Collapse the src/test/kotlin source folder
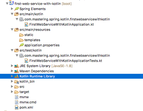The height and width of the screenshot is (111, 143). coord(12,50)
